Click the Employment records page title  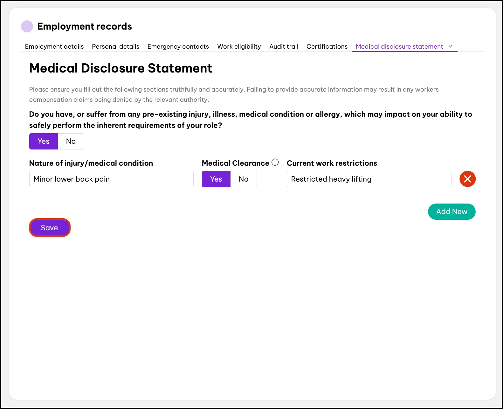click(x=85, y=26)
